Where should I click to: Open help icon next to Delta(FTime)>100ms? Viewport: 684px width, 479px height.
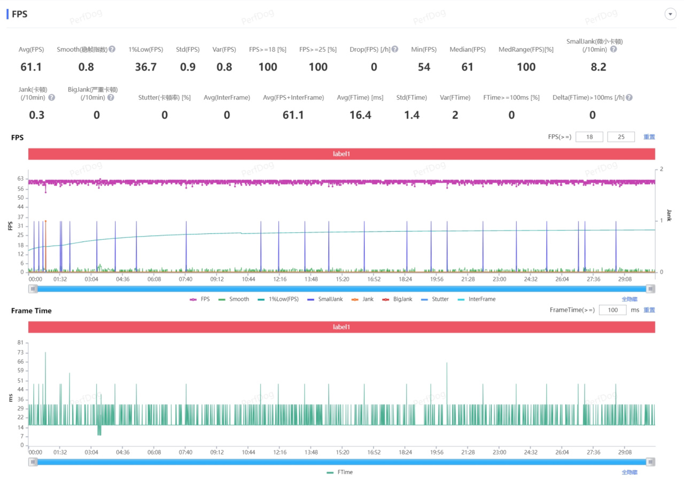click(x=629, y=98)
